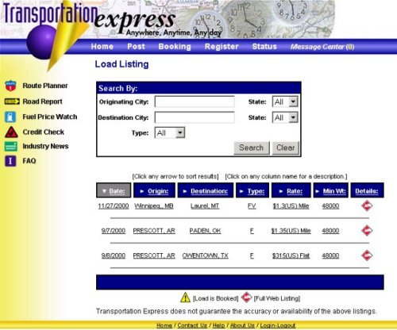Open details icon for the Winnipeg load
Screen dimensions: 397x330
367,205
